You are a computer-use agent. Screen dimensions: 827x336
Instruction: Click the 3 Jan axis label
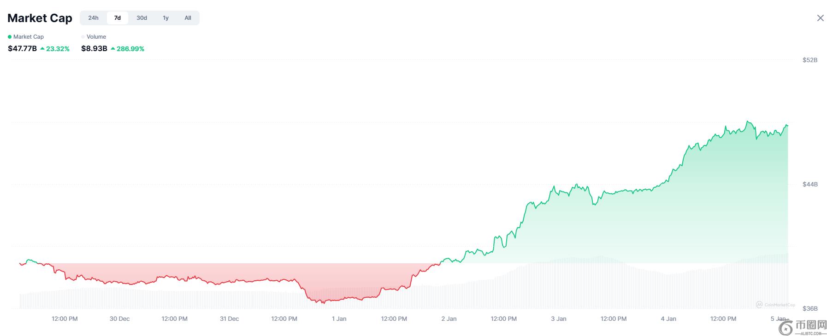[558, 319]
